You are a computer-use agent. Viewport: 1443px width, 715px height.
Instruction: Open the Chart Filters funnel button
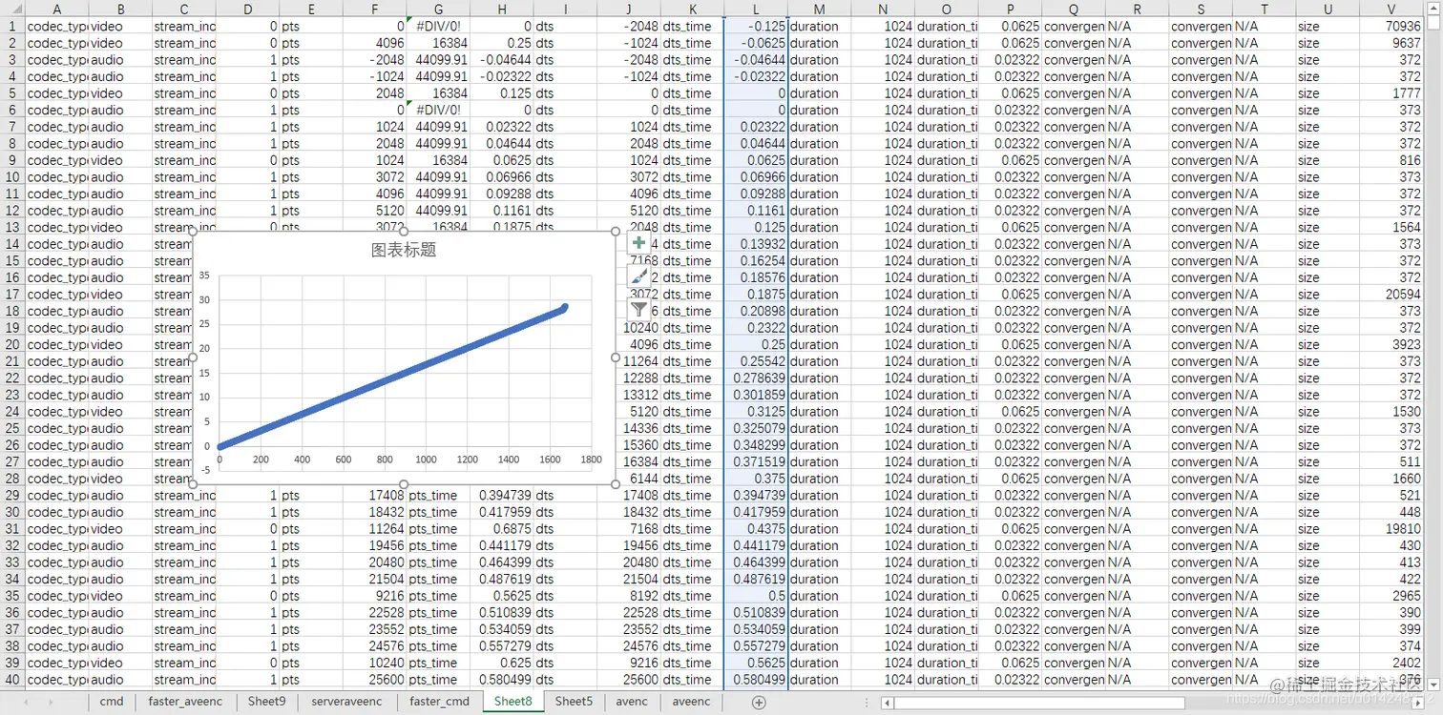click(x=639, y=310)
